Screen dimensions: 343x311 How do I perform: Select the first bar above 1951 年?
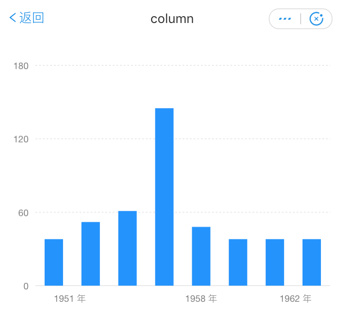54,262
